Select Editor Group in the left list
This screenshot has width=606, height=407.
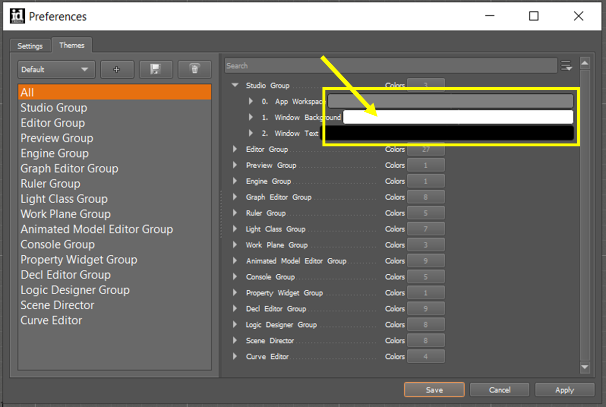(115, 123)
